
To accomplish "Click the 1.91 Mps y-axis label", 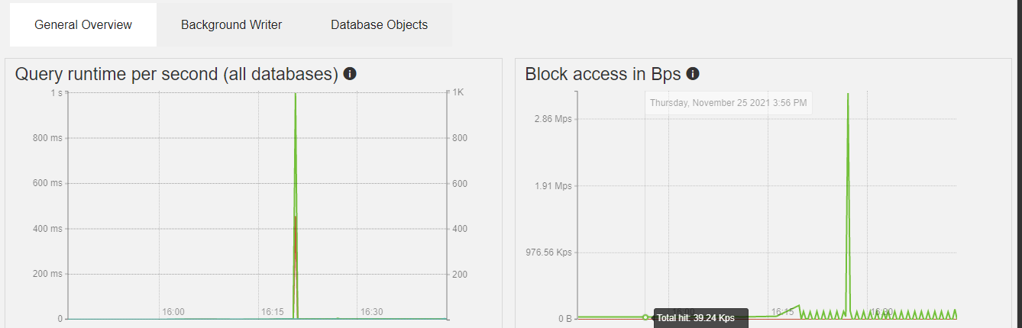I will [x=553, y=186].
